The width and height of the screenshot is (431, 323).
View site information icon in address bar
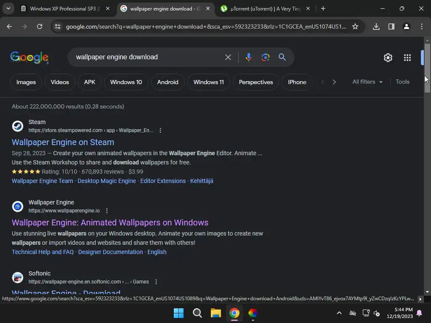pos(58,26)
